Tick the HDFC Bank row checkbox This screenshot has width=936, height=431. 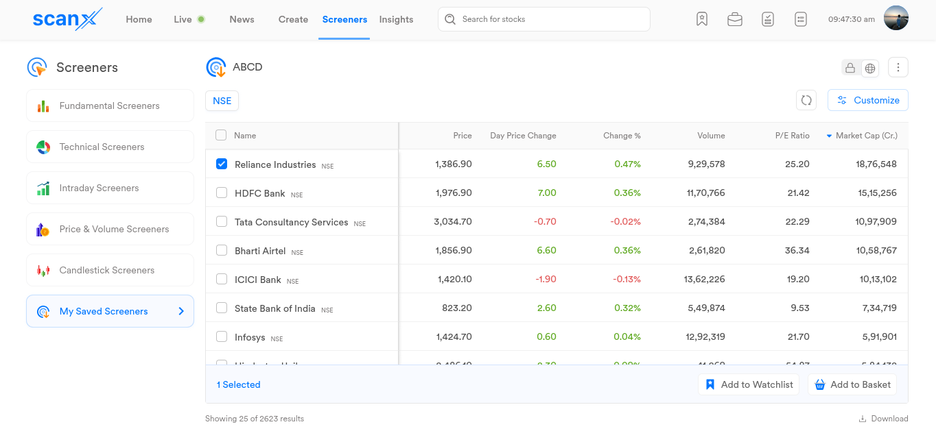(x=222, y=193)
